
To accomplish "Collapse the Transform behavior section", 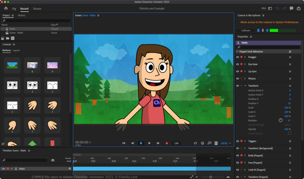I will tap(245, 86).
